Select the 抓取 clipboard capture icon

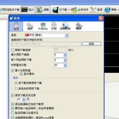40,10
